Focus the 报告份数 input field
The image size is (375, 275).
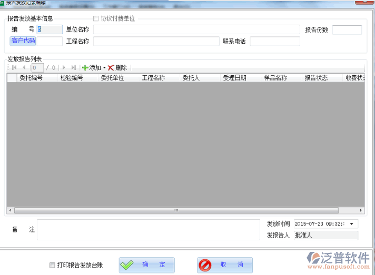pyautogui.click(x=347, y=30)
